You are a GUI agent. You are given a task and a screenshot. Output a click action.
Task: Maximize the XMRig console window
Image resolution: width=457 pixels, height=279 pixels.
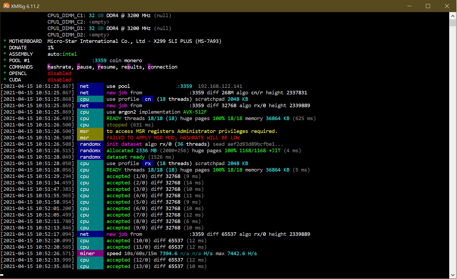click(428, 6)
